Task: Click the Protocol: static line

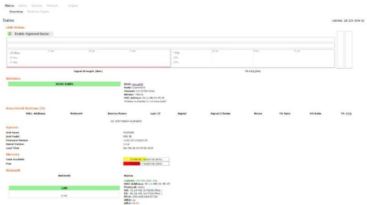Action: (134, 187)
